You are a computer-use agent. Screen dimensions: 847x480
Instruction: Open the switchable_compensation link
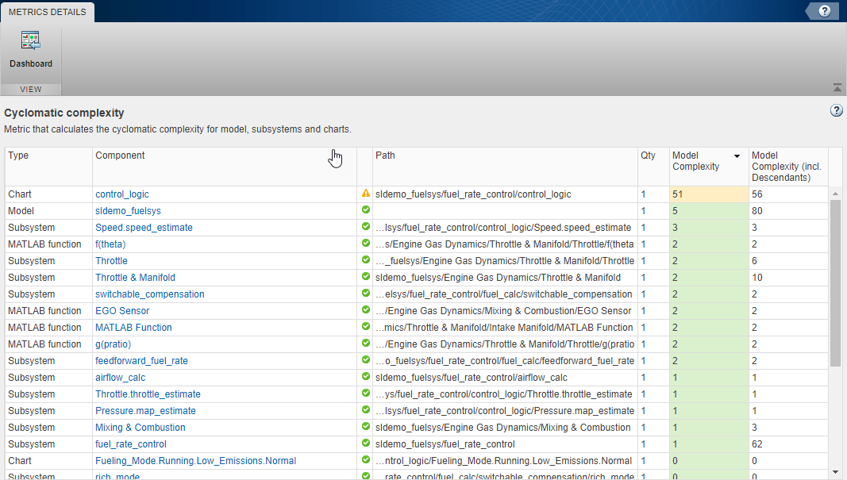click(x=150, y=294)
